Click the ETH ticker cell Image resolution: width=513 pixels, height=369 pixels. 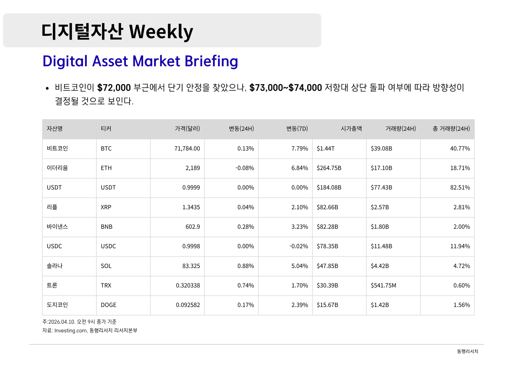106,168
